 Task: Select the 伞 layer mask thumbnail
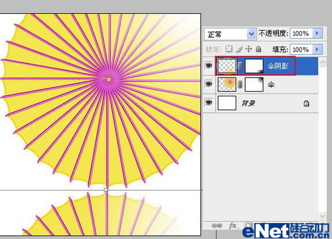click(254, 84)
